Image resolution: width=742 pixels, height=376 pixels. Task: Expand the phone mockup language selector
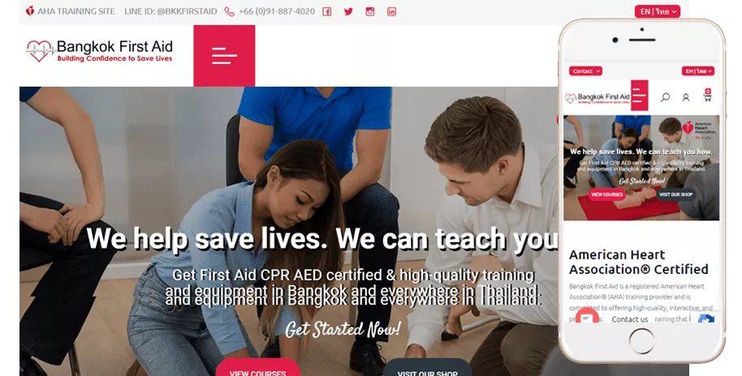click(x=698, y=70)
